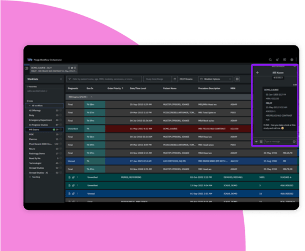Click the Date/Time Local column header

tap(138, 88)
